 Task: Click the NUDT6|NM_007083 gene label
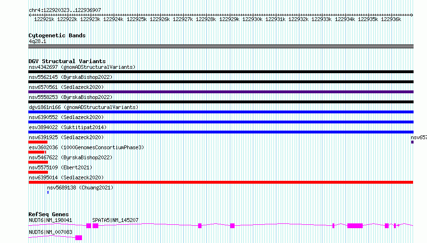coord(50,232)
